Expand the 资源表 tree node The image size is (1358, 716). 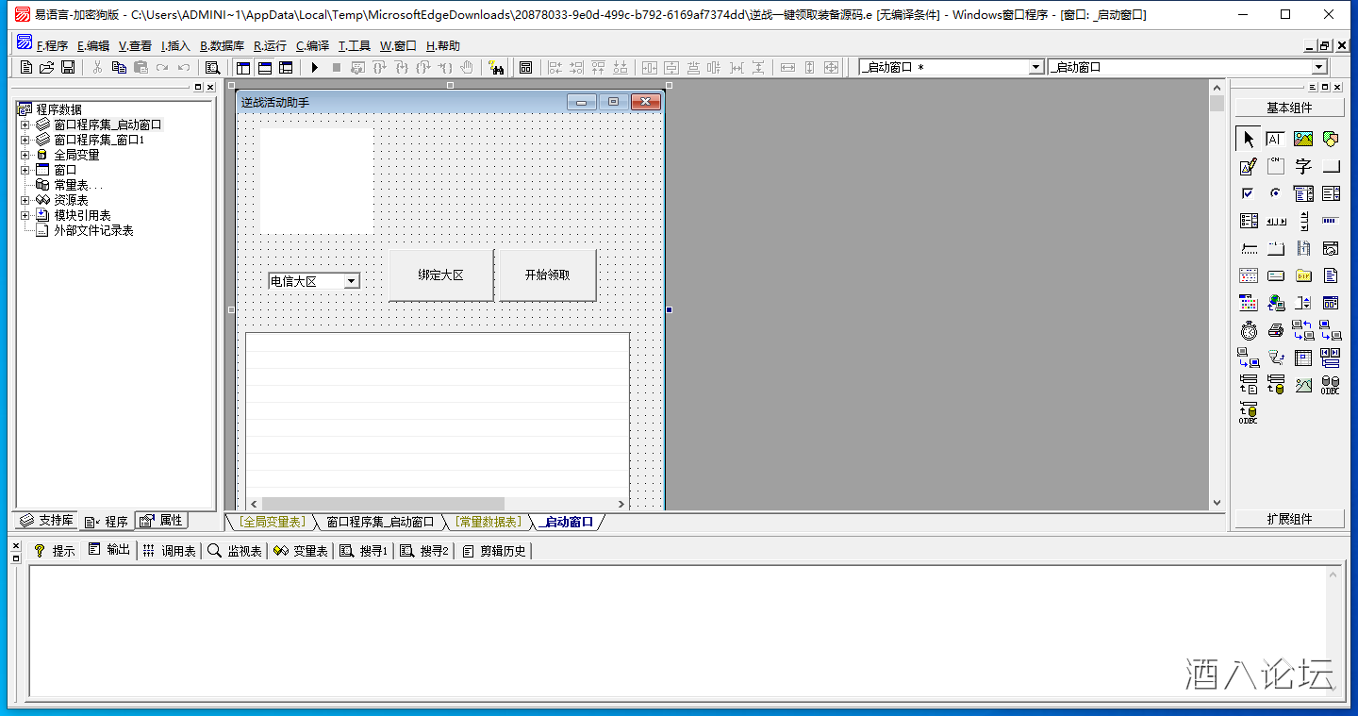(25, 200)
